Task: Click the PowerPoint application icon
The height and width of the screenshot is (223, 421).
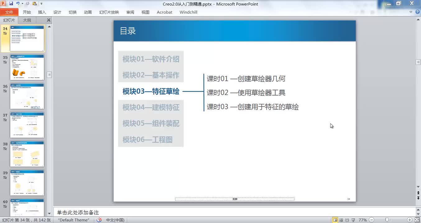Action: pyautogui.click(x=3, y=4)
